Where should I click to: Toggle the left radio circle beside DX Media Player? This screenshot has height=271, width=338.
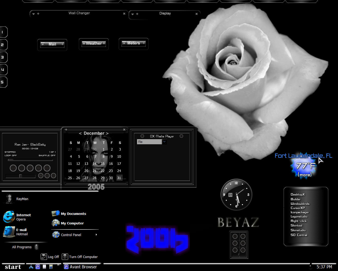pos(142,136)
